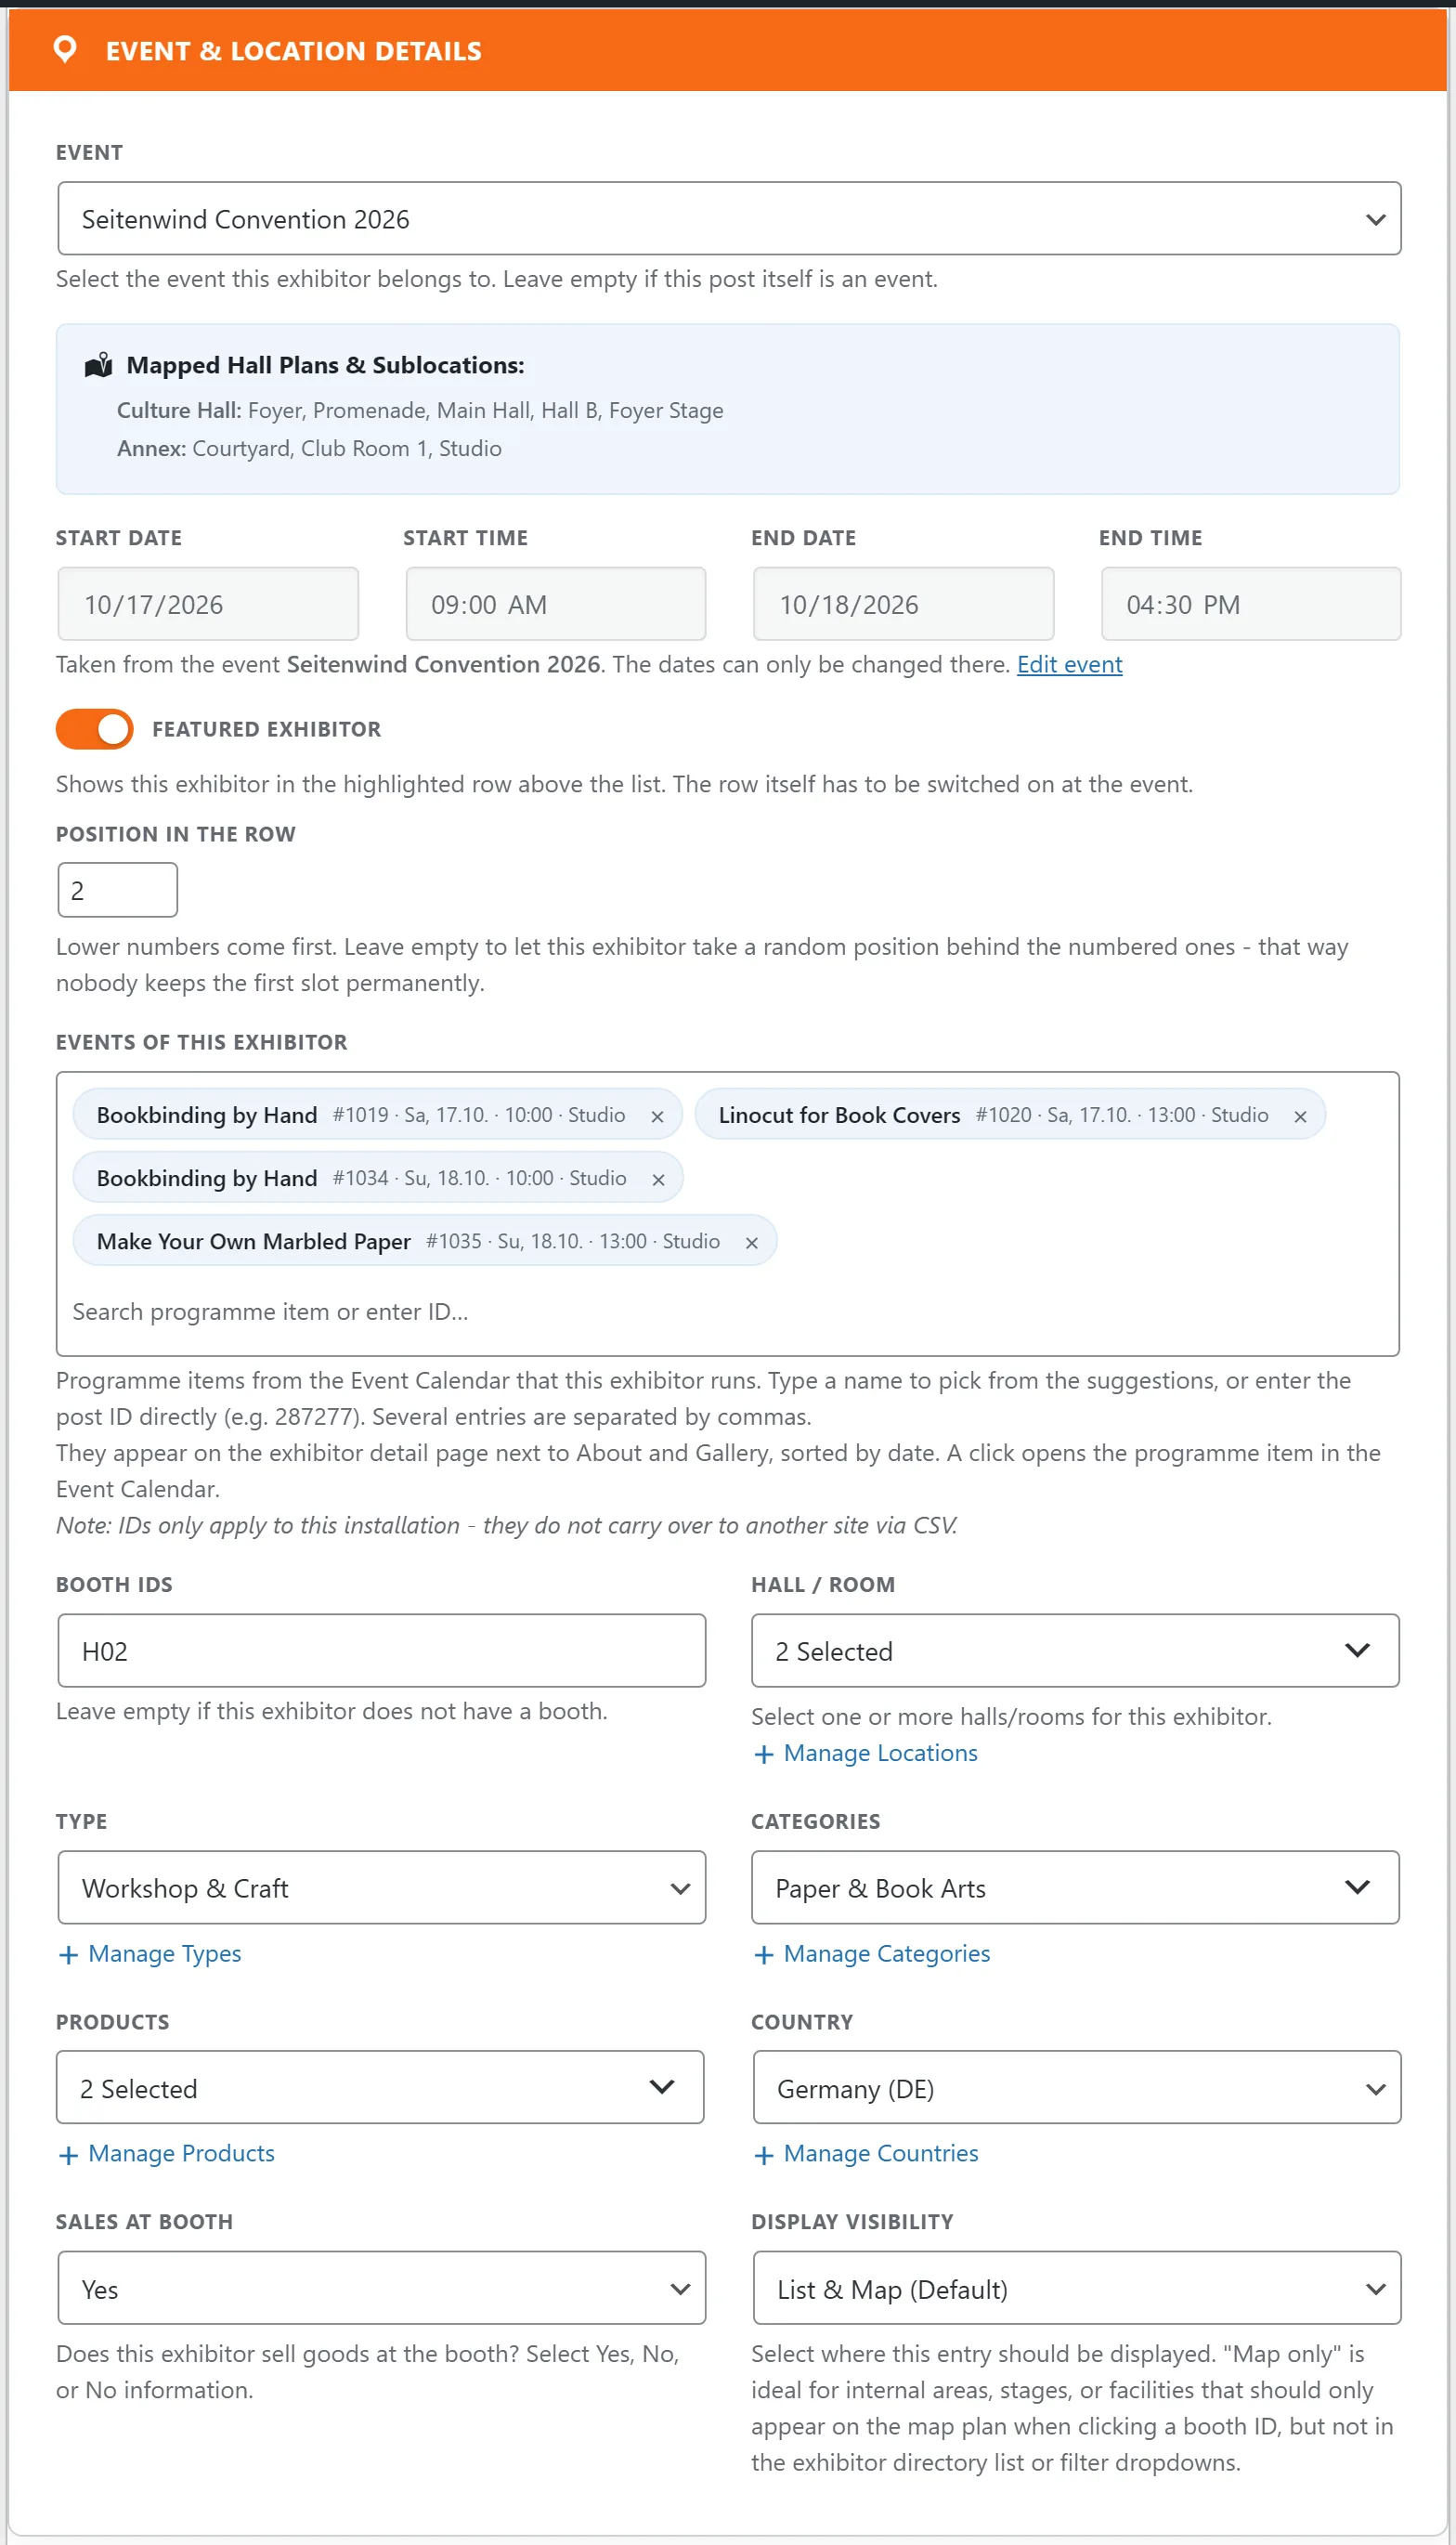Click the map icon beside Mapped Hall Plans
This screenshot has height=2545, width=1456.
click(x=98, y=366)
